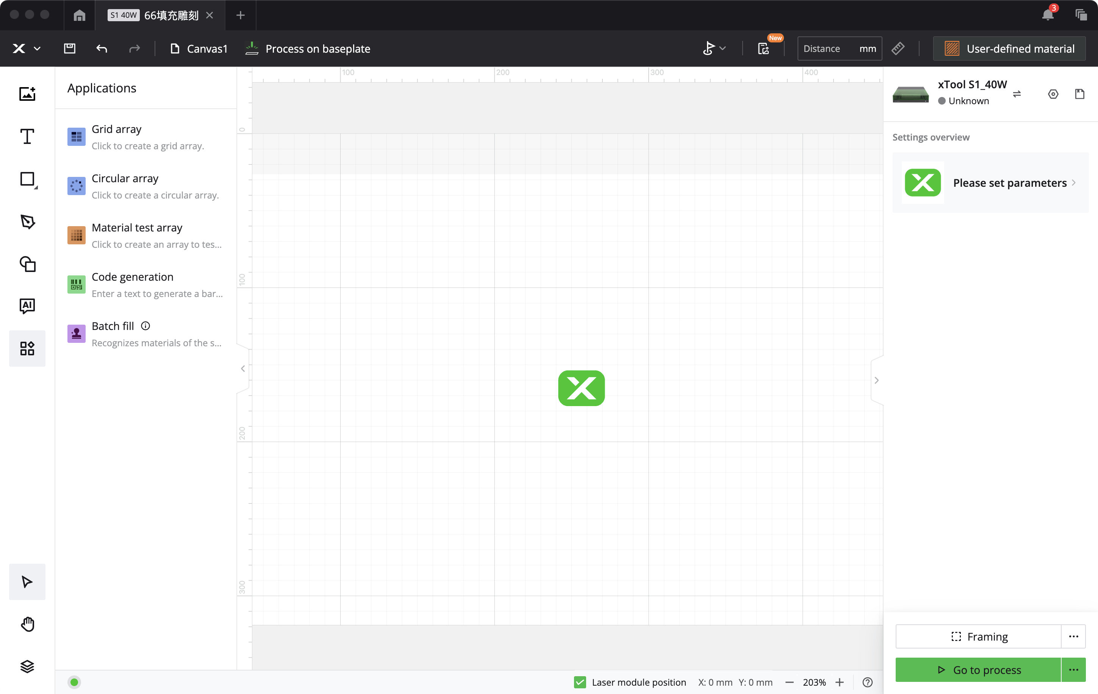Open the Applications panel icon
Image resolution: width=1098 pixels, height=694 pixels.
[x=27, y=349]
